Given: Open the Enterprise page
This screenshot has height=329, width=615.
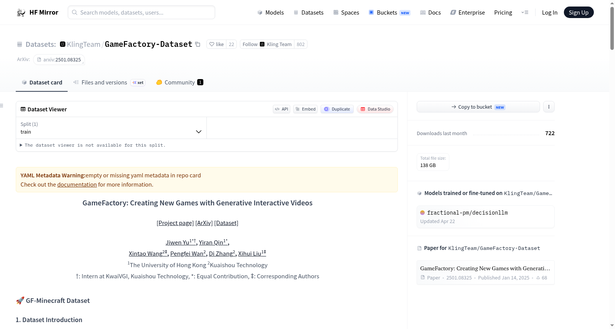Looking at the screenshot, I should click(x=467, y=12).
